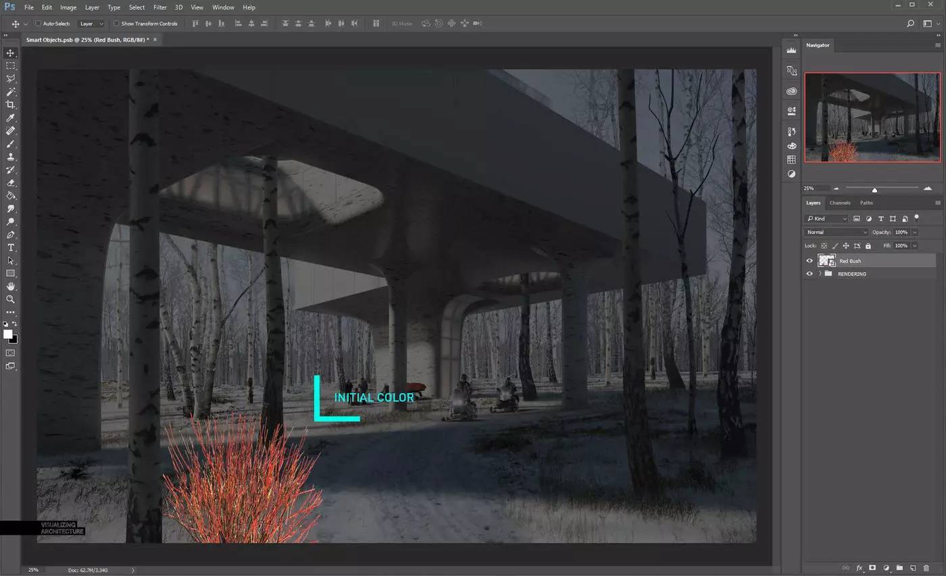Select the Rectangular Marquee tool
The image size is (946, 576).
click(x=10, y=66)
